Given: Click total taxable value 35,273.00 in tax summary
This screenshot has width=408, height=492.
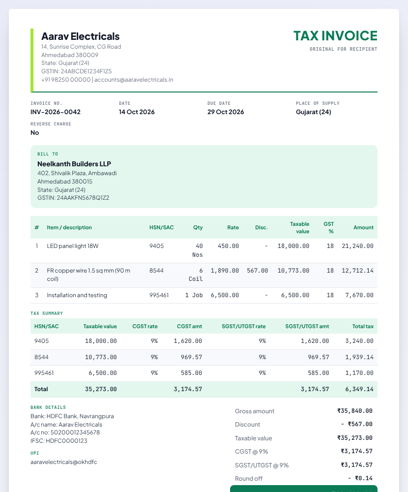Looking at the screenshot, I should pyautogui.click(x=101, y=389).
